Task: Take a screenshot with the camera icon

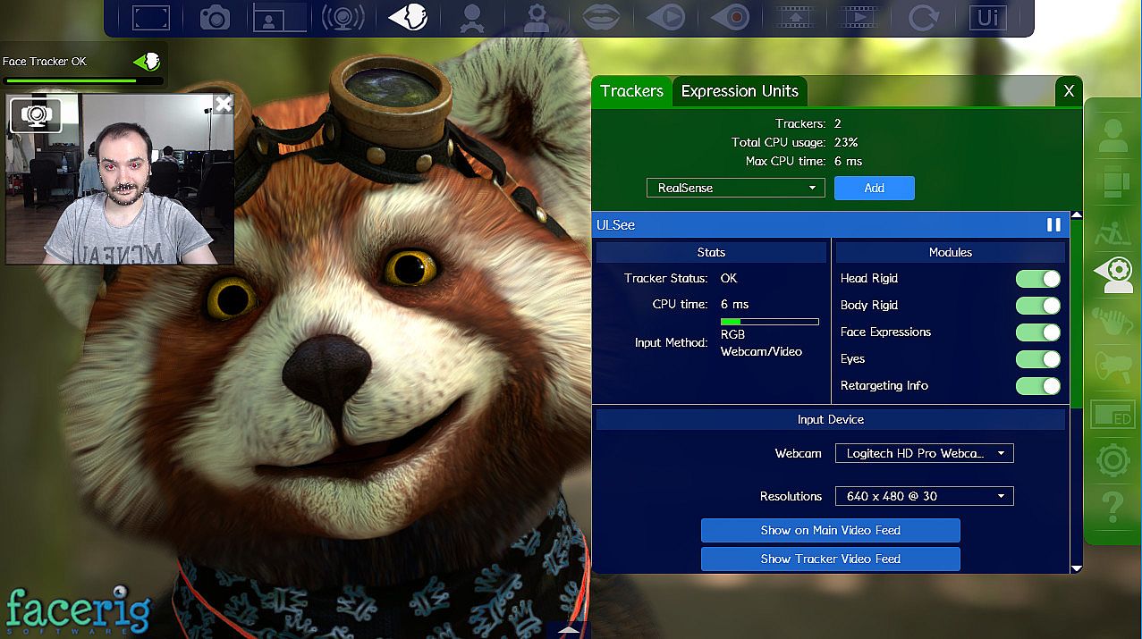Action: (x=215, y=17)
